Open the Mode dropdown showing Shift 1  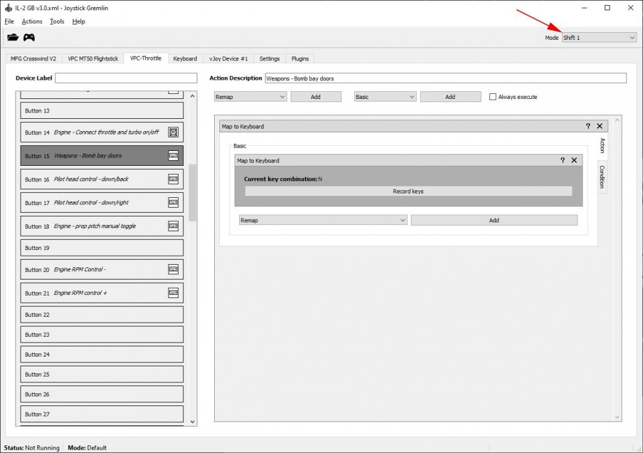click(599, 38)
